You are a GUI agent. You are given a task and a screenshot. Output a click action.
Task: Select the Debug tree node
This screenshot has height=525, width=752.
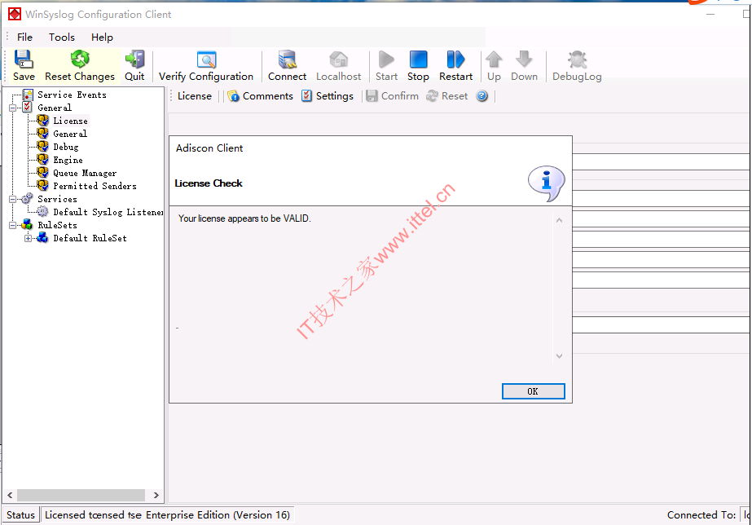[66, 147]
